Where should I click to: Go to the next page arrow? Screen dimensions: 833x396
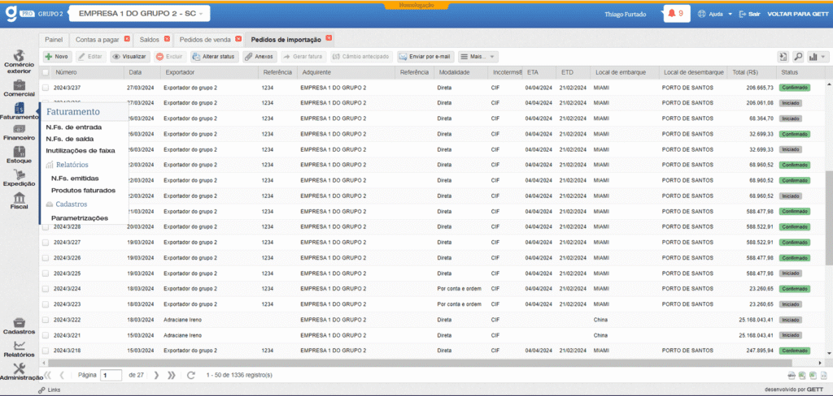156,375
